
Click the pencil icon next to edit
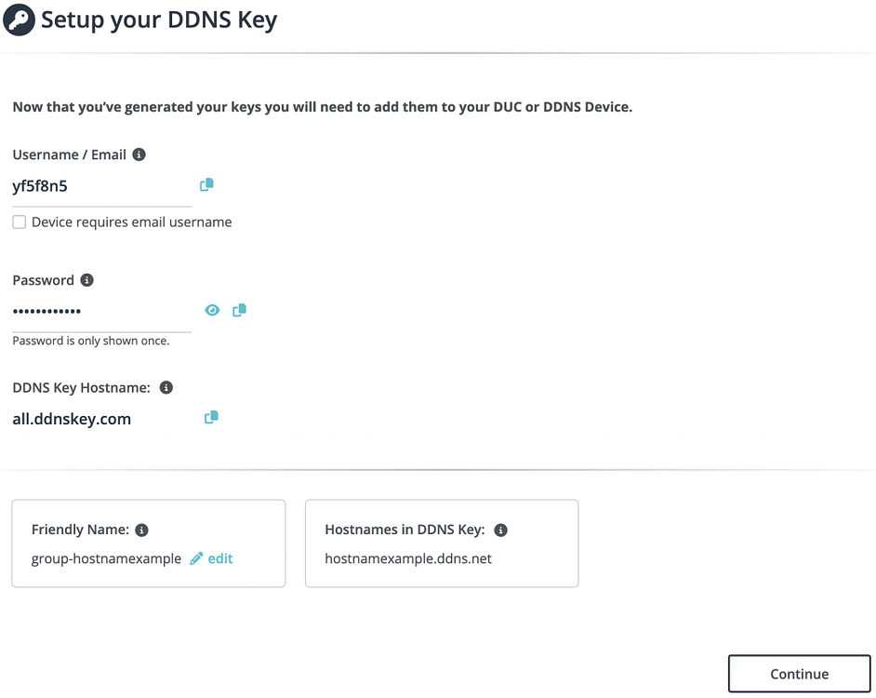coord(196,558)
